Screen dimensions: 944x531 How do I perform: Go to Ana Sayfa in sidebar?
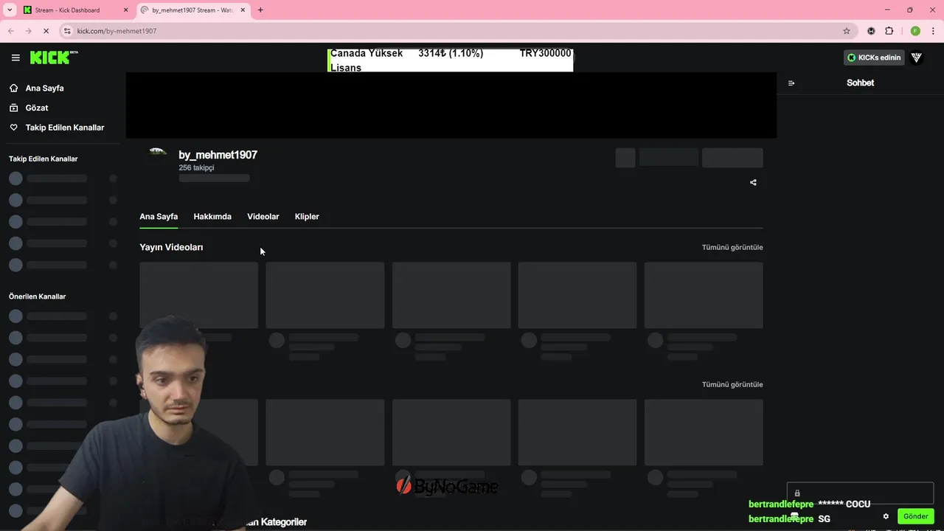pos(44,88)
